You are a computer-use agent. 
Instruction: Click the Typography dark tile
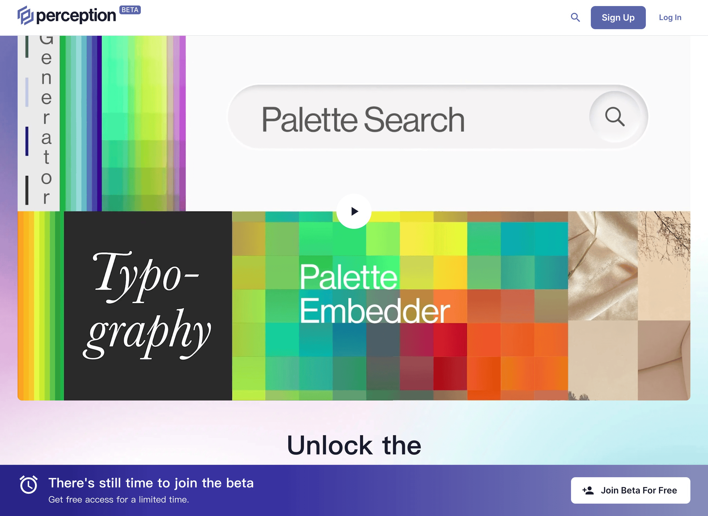(x=148, y=306)
